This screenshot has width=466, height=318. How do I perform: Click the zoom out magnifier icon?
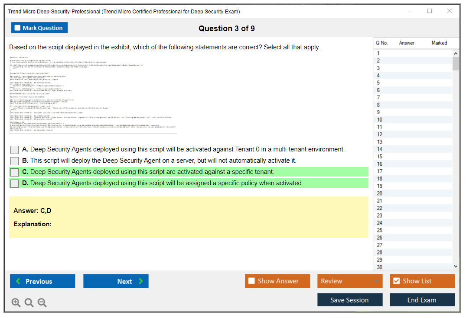point(42,303)
